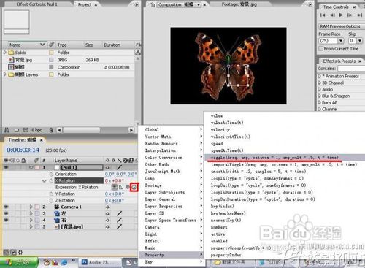The width and height of the screenshot is (365, 268).
Task: Click the 左 layer icon
Action: (57, 213)
